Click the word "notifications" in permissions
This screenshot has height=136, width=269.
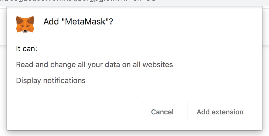(64, 81)
